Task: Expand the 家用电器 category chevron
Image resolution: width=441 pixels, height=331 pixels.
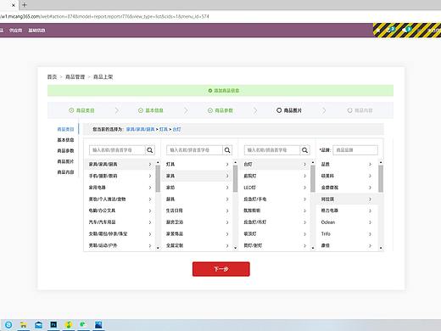Action: click(150, 188)
